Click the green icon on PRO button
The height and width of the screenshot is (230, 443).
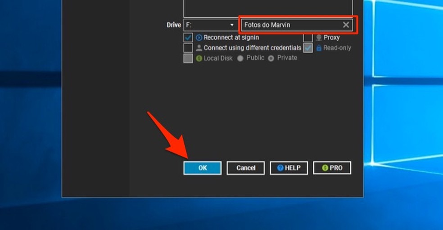click(325, 168)
